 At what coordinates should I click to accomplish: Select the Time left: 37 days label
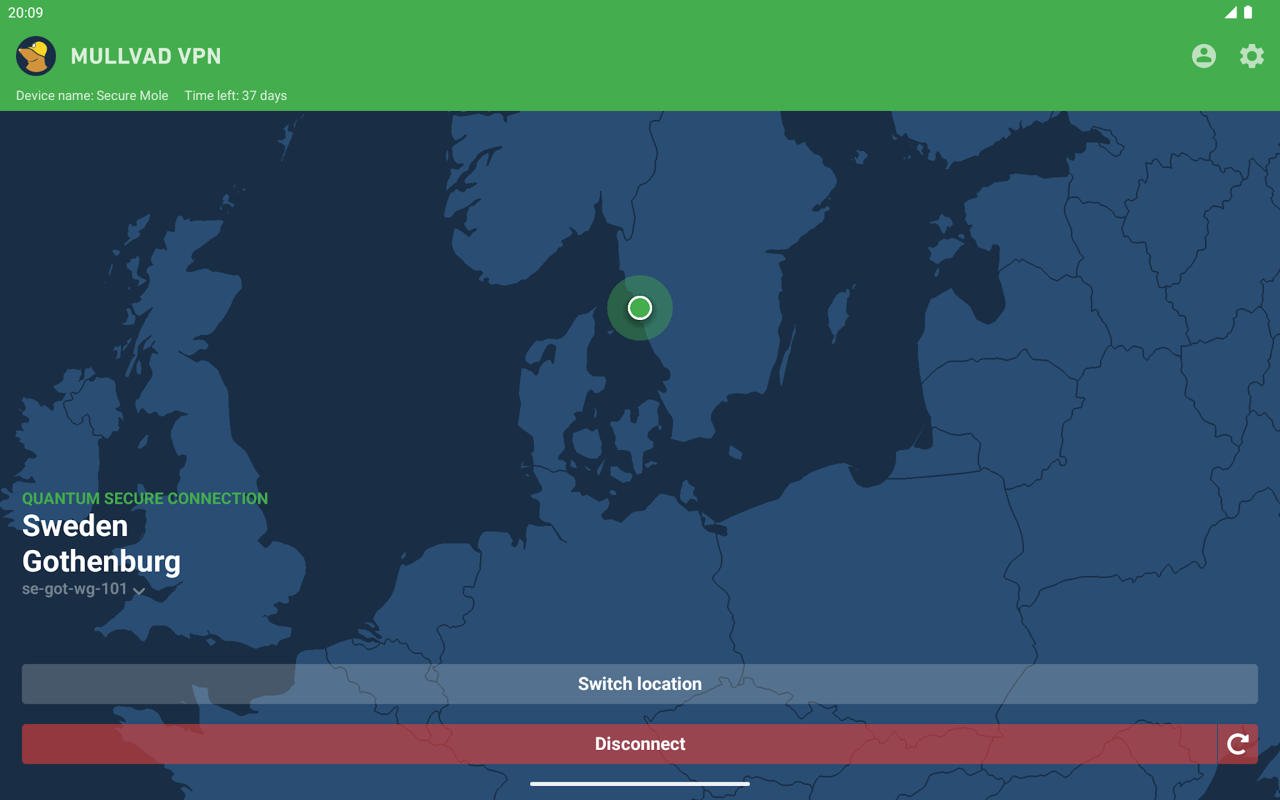(235, 96)
